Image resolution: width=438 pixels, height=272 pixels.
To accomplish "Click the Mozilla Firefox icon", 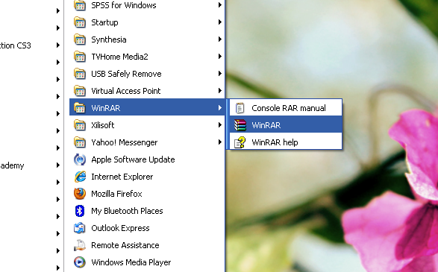I will (80, 194).
